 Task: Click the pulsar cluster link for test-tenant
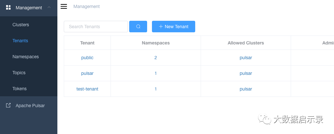point(246,89)
